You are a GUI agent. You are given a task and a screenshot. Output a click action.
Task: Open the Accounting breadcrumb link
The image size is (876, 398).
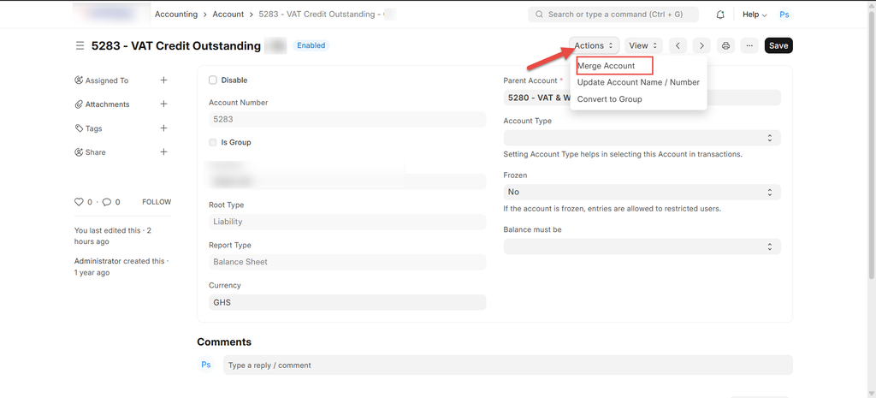[x=176, y=15]
